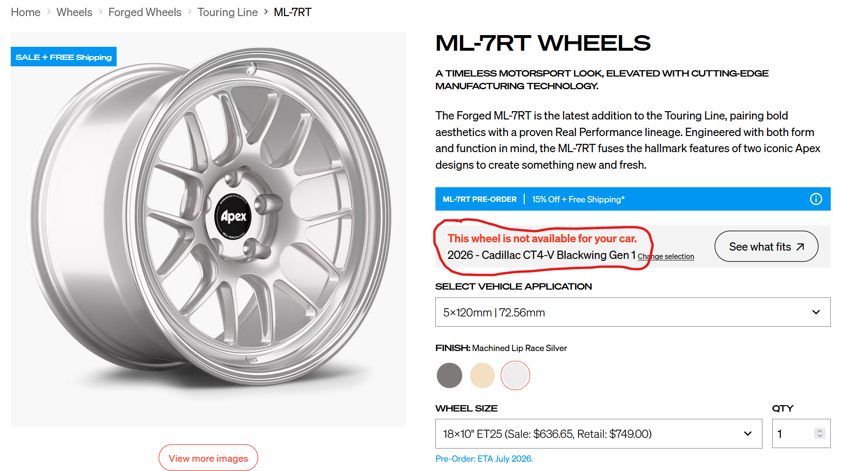This screenshot has width=841, height=471.
Task: Select the Machined Lip Race Silver swatch
Action: [x=515, y=375]
